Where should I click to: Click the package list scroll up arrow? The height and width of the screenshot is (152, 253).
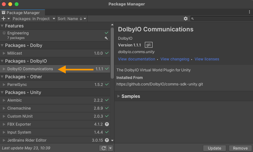point(112,25)
